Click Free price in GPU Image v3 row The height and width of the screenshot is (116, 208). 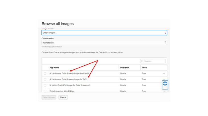point(144,85)
